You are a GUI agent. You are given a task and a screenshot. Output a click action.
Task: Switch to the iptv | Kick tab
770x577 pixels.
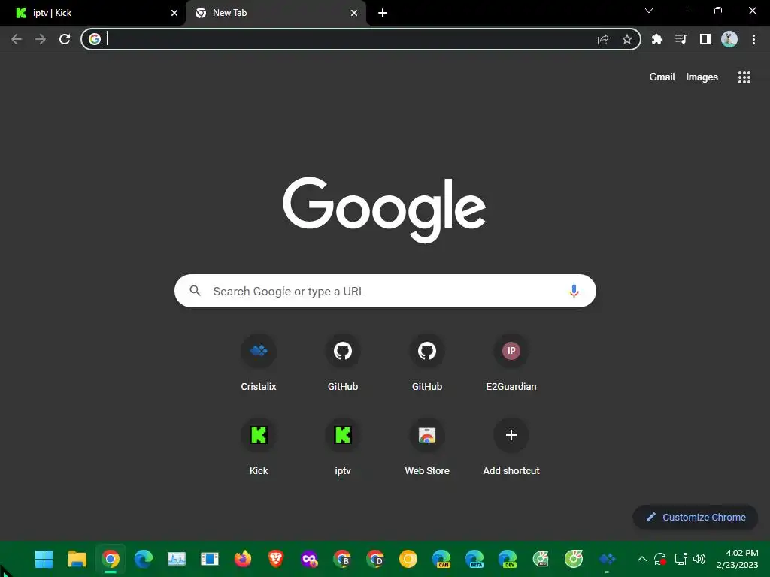pos(93,13)
